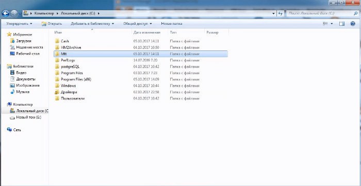This screenshot has height=186, width=361.
Task: Select the Windows folder name
Action: pyautogui.click(x=69, y=86)
